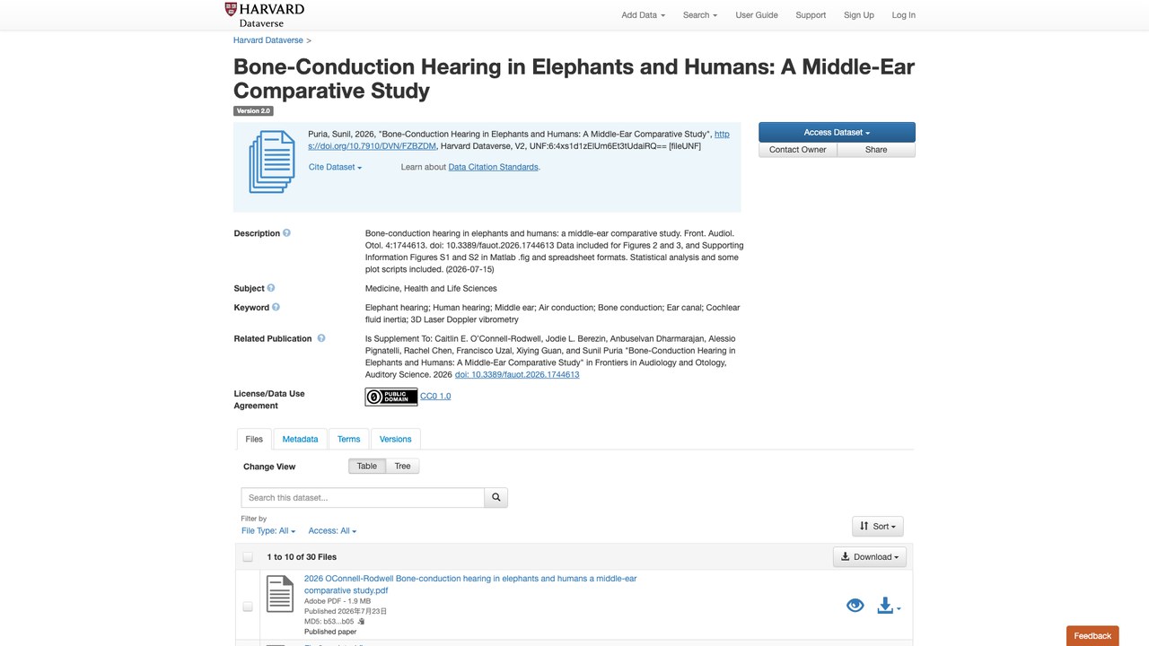Switch to the Metadata tab

[300, 439]
